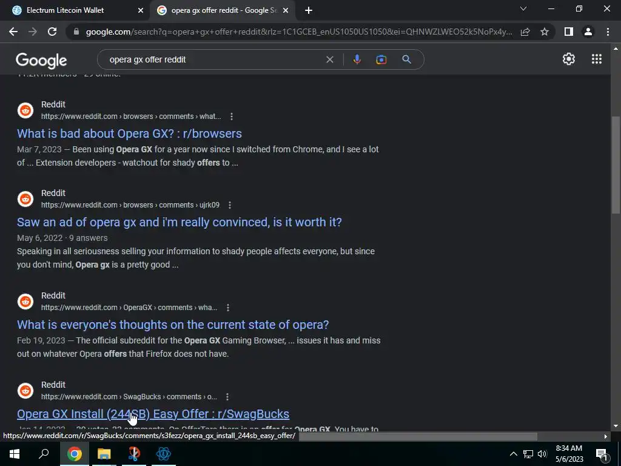621x466 pixels.
Task: Open 'What is bad about Opera GX?' result
Action: (x=129, y=133)
